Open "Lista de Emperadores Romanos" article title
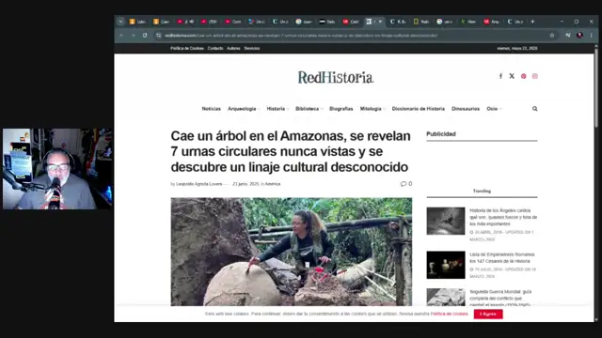602x338 pixels. [501, 257]
